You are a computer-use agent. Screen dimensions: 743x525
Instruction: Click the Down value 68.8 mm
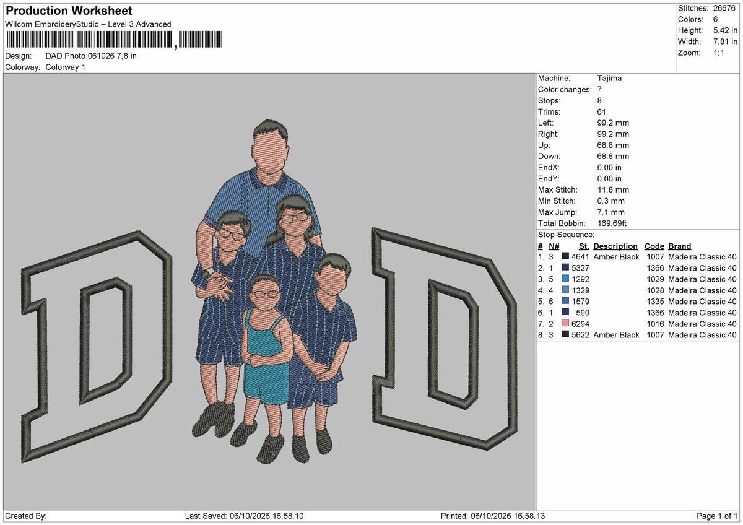tap(613, 156)
